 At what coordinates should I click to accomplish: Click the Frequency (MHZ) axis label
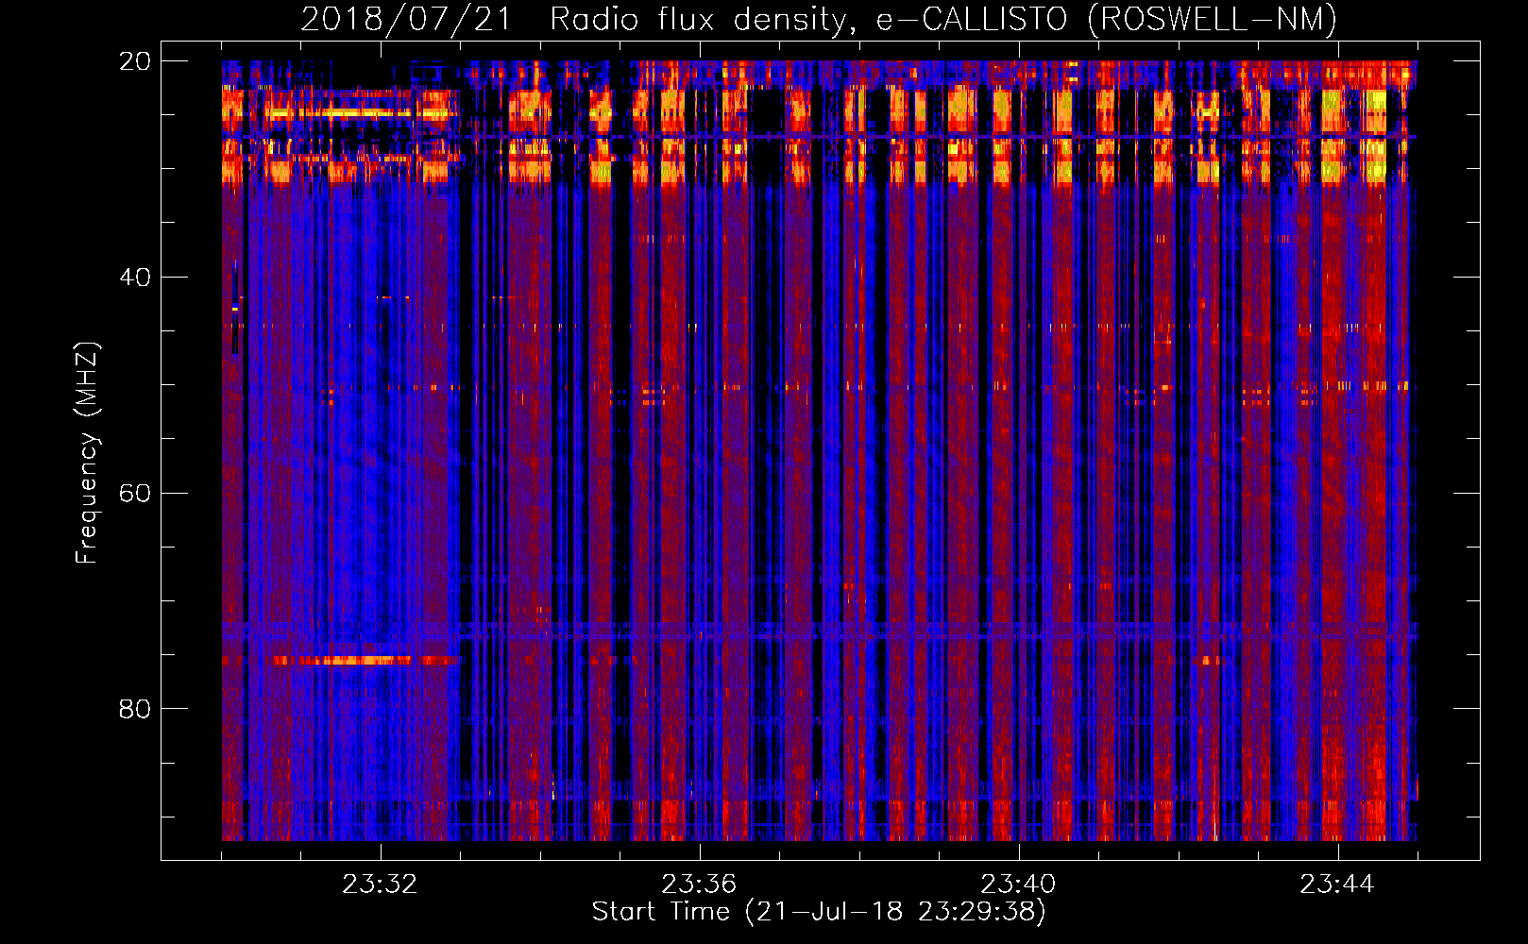[x=87, y=453]
